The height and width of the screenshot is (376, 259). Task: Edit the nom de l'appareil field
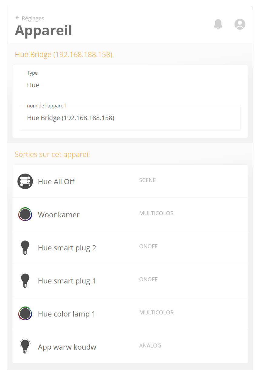130,118
